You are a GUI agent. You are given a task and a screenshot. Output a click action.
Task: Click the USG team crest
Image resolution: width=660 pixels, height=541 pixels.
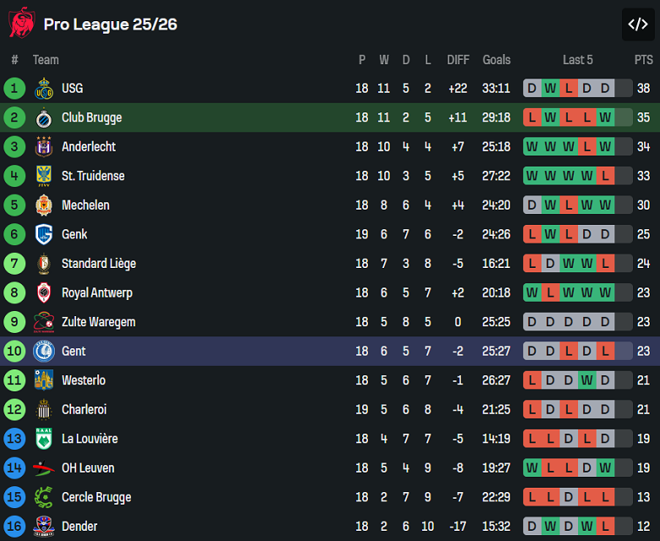pos(44,88)
